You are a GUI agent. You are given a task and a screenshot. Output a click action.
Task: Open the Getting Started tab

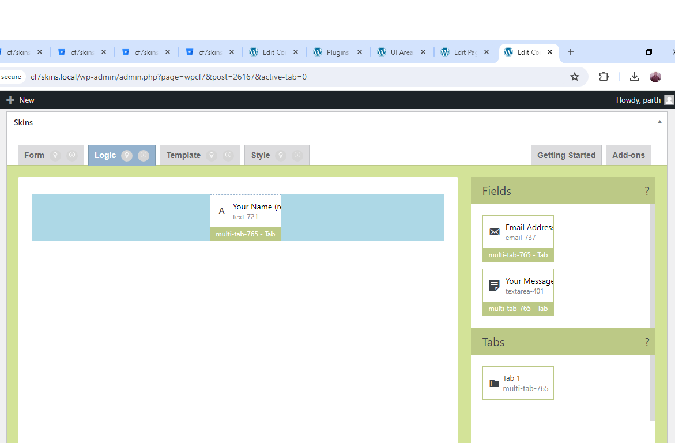click(x=566, y=155)
